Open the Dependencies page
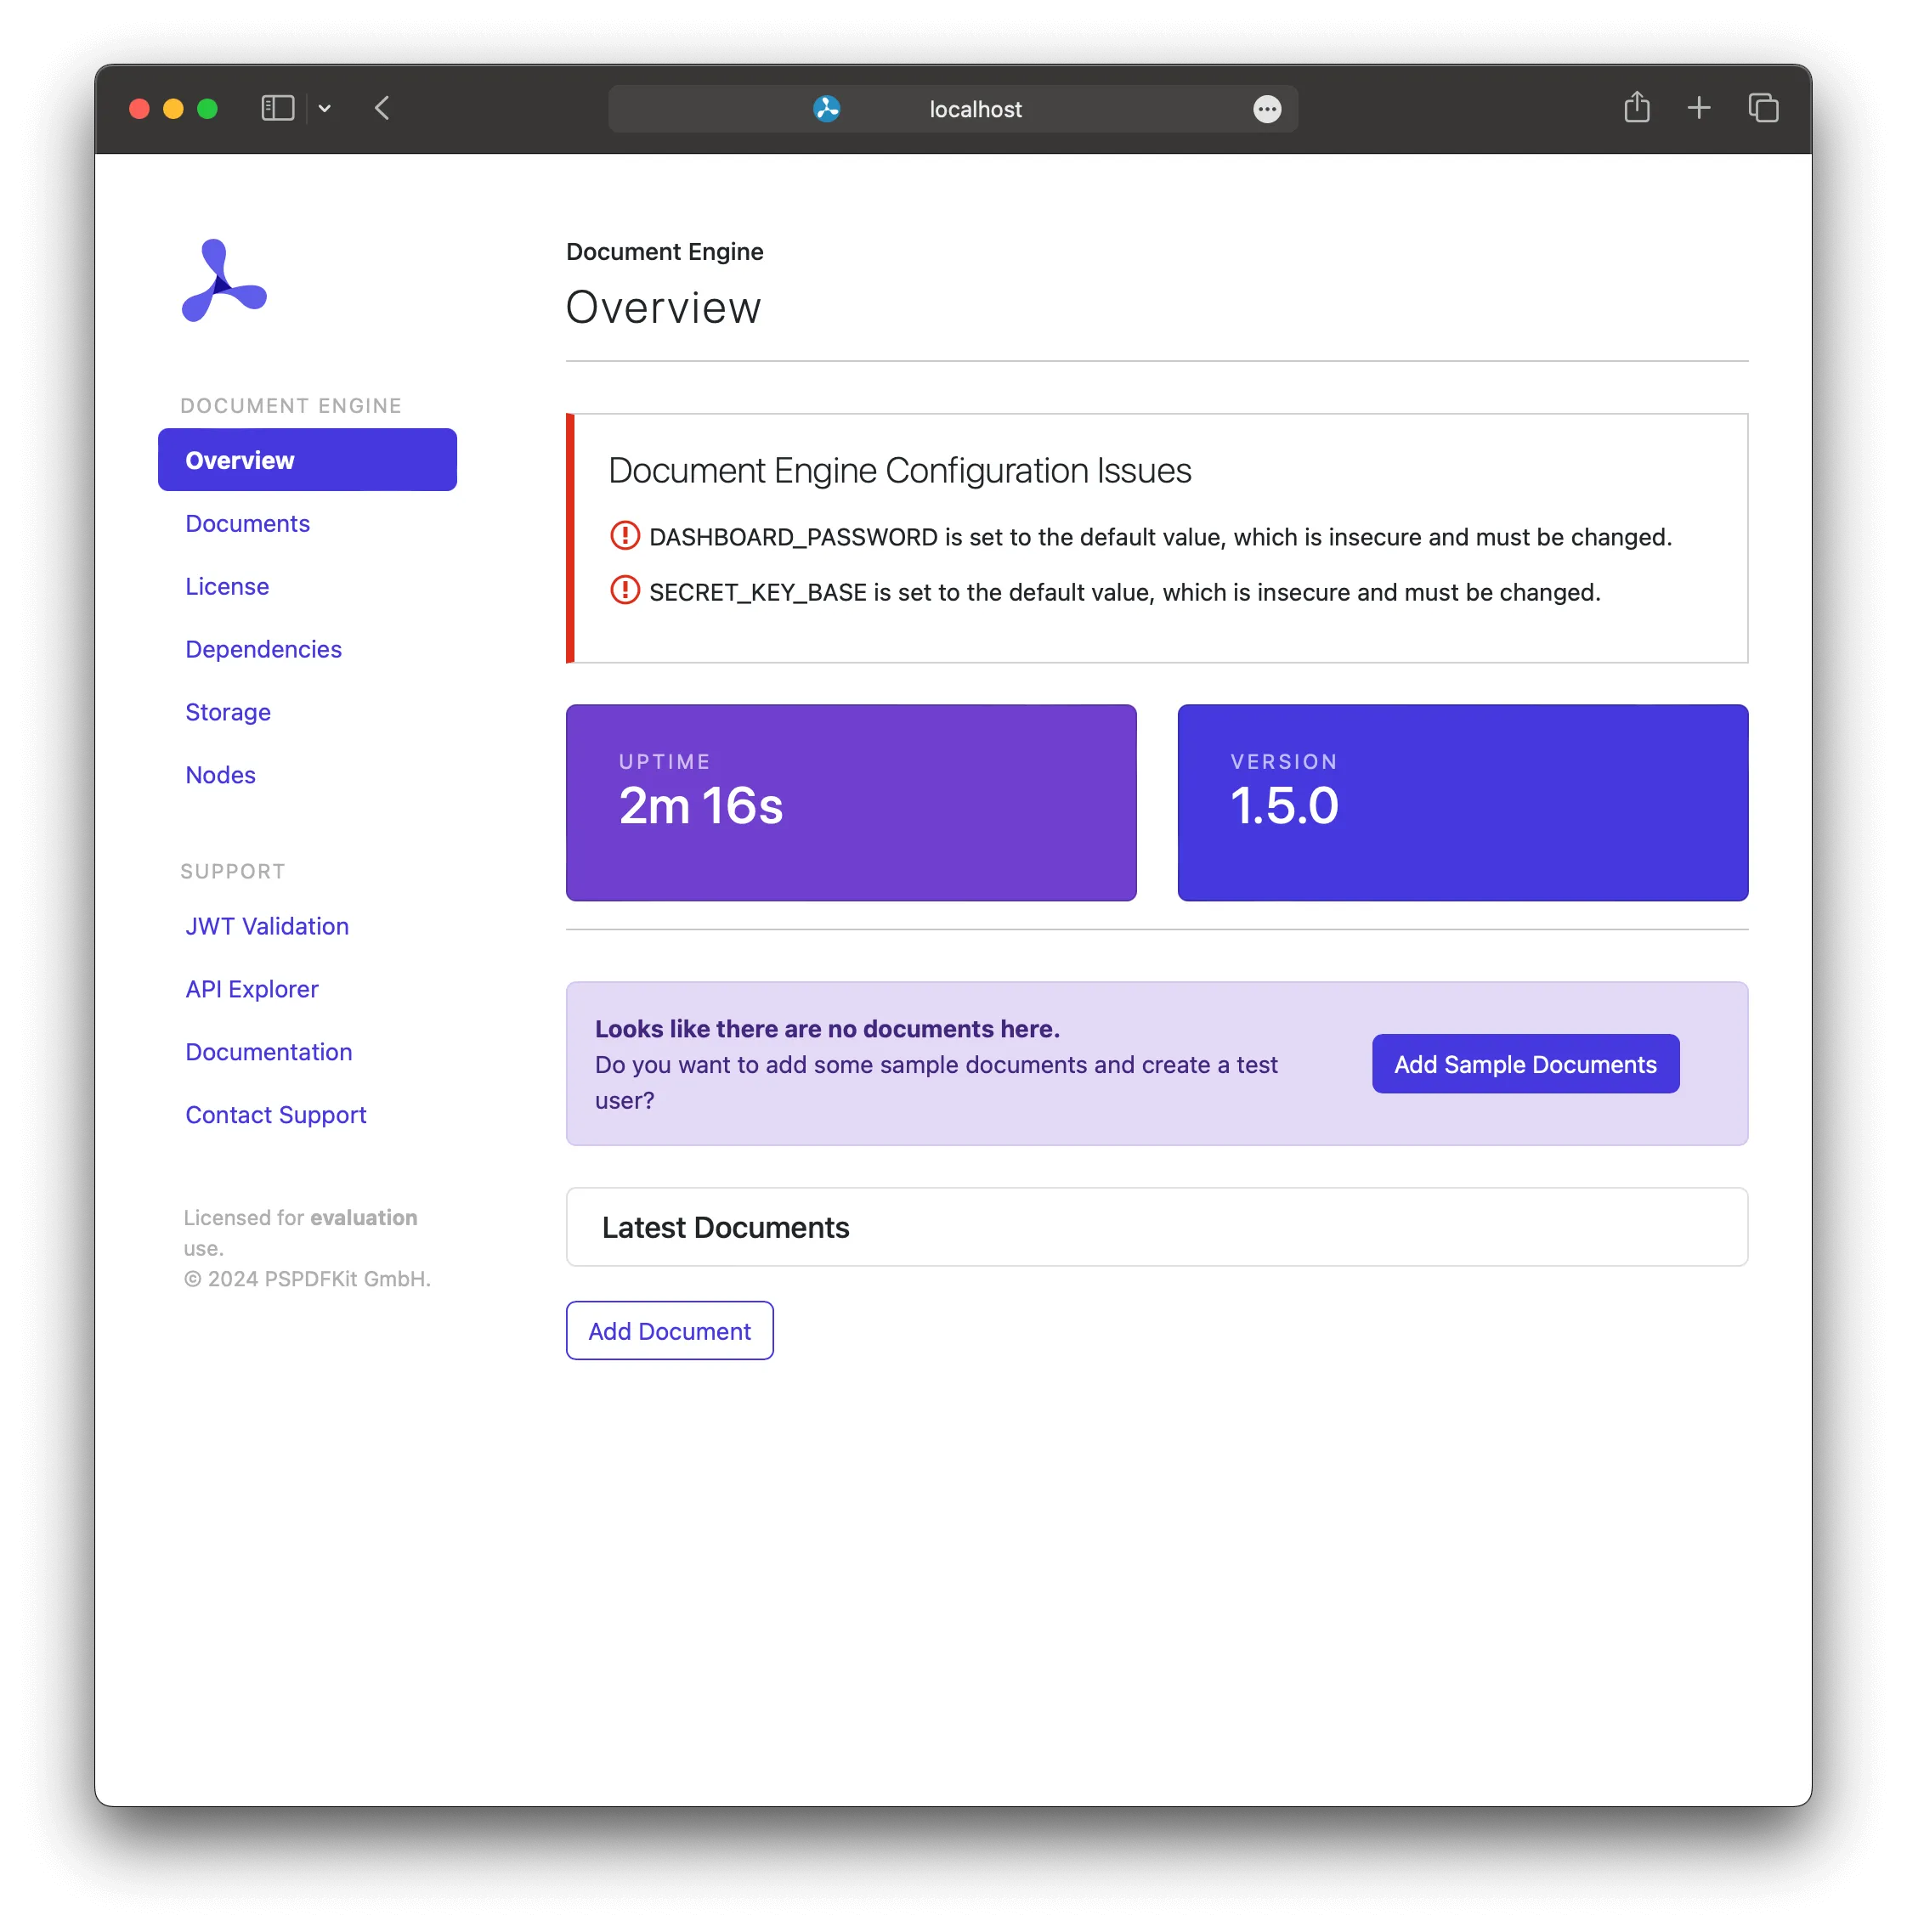This screenshot has height=1932, width=1907. (x=263, y=649)
